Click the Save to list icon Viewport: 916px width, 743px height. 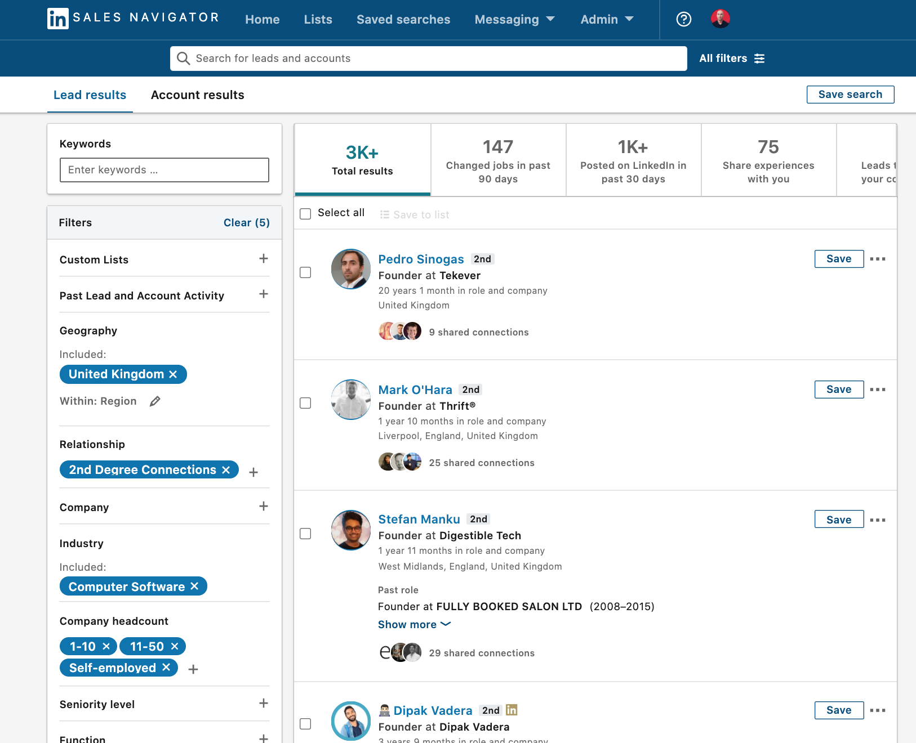[385, 214]
